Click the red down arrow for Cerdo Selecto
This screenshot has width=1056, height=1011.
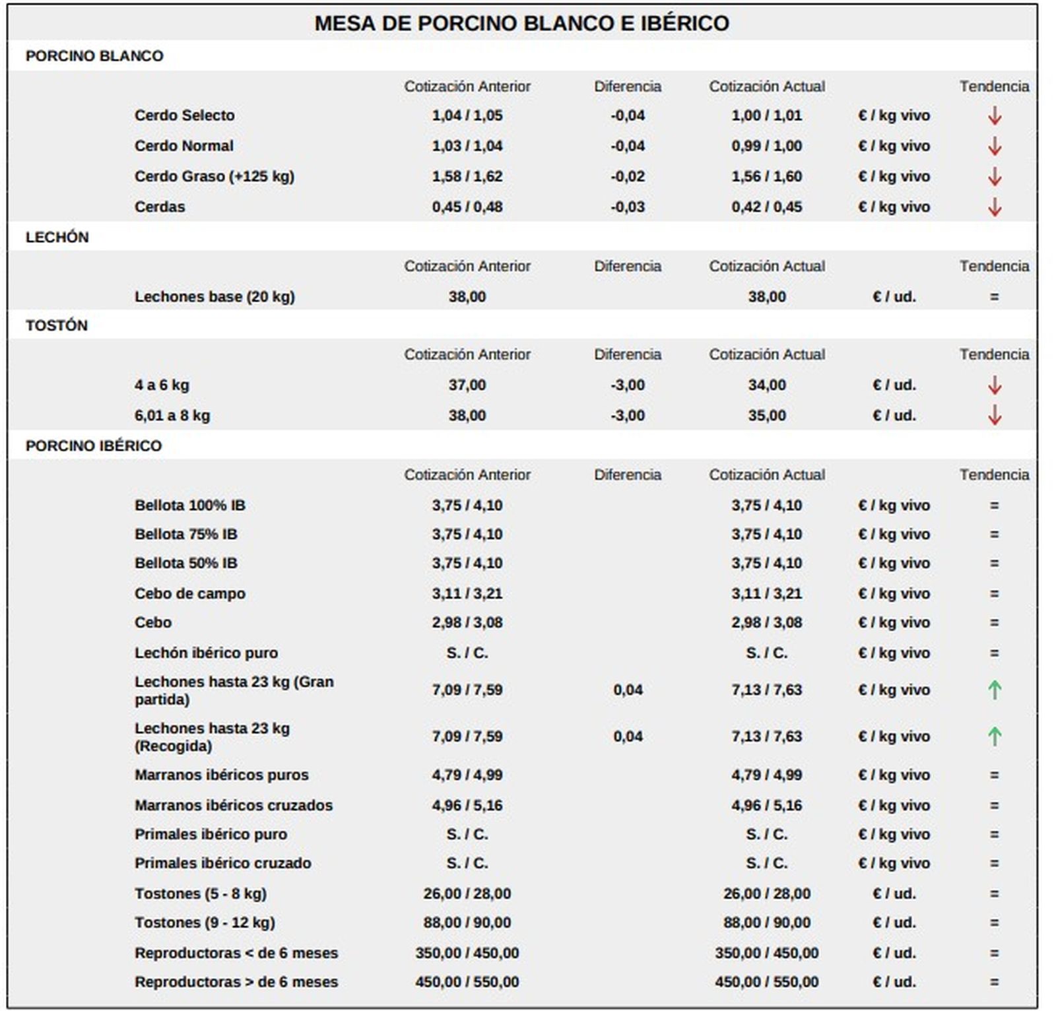click(x=994, y=116)
